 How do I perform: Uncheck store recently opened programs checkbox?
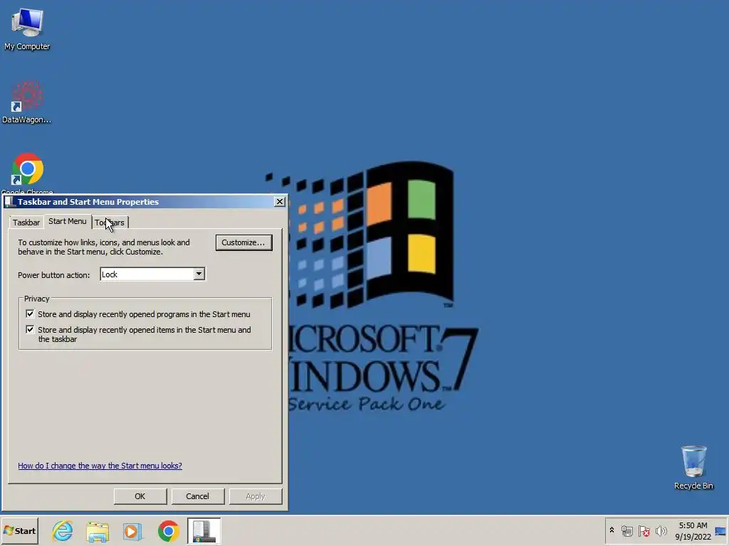(30, 314)
